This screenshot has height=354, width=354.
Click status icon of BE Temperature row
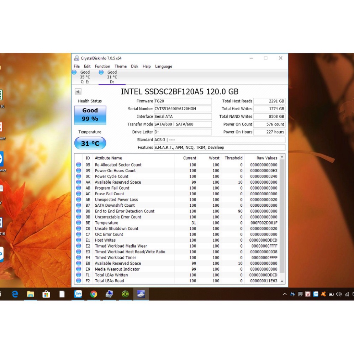[x=79, y=223]
